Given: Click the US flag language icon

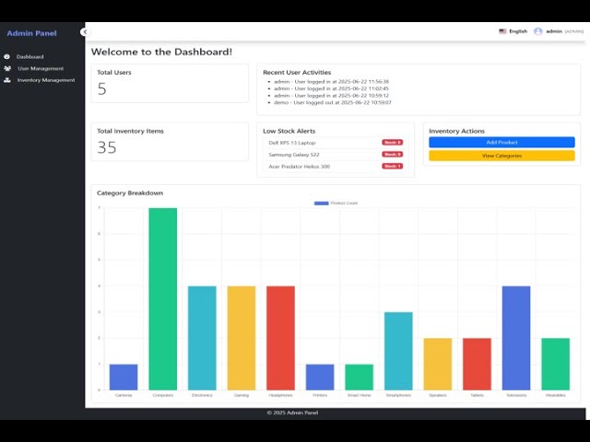Looking at the screenshot, I should point(502,31).
